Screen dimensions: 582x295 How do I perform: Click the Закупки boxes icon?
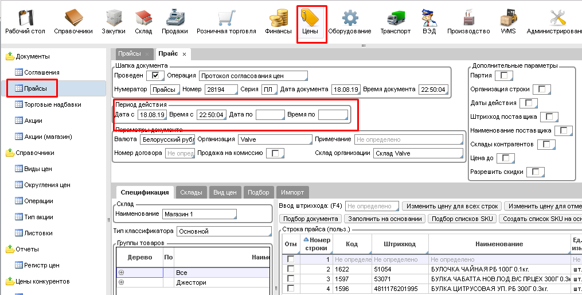pos(114,22)
